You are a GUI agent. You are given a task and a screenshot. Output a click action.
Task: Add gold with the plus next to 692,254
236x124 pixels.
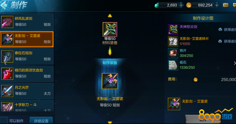[217, 5]
